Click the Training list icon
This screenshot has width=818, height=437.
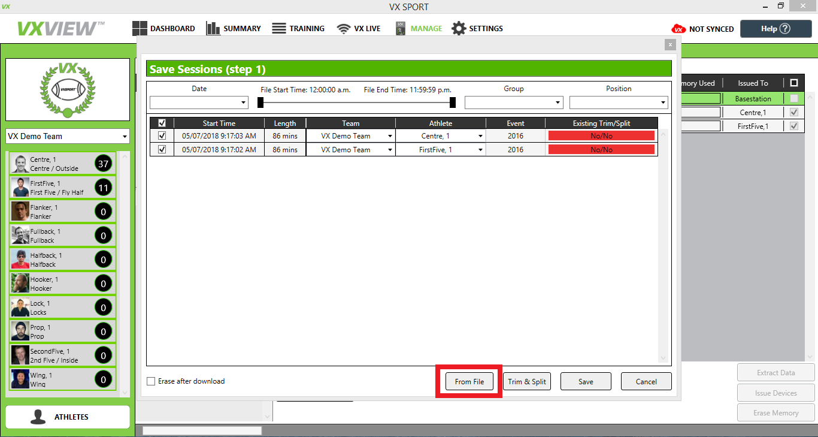click(x=279, y=28)
